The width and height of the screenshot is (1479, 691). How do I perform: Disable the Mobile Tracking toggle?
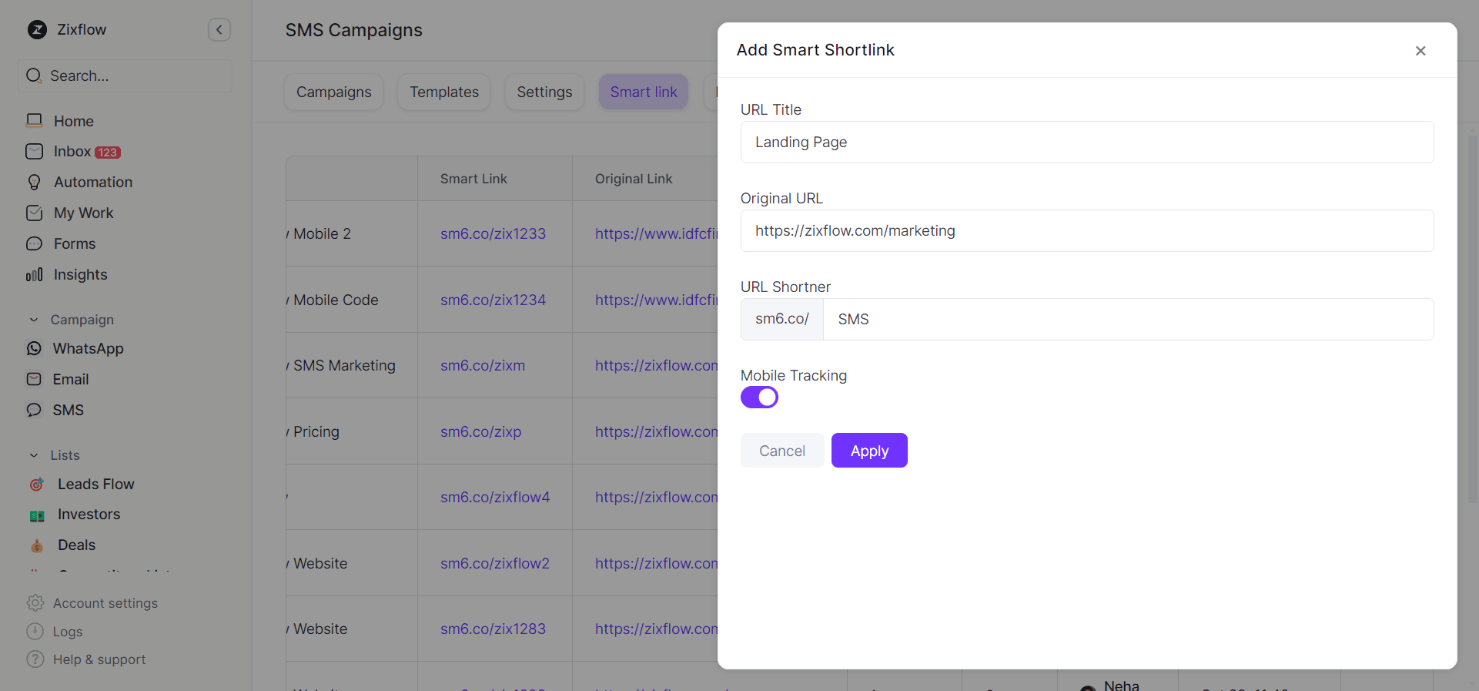pos(759,397)
